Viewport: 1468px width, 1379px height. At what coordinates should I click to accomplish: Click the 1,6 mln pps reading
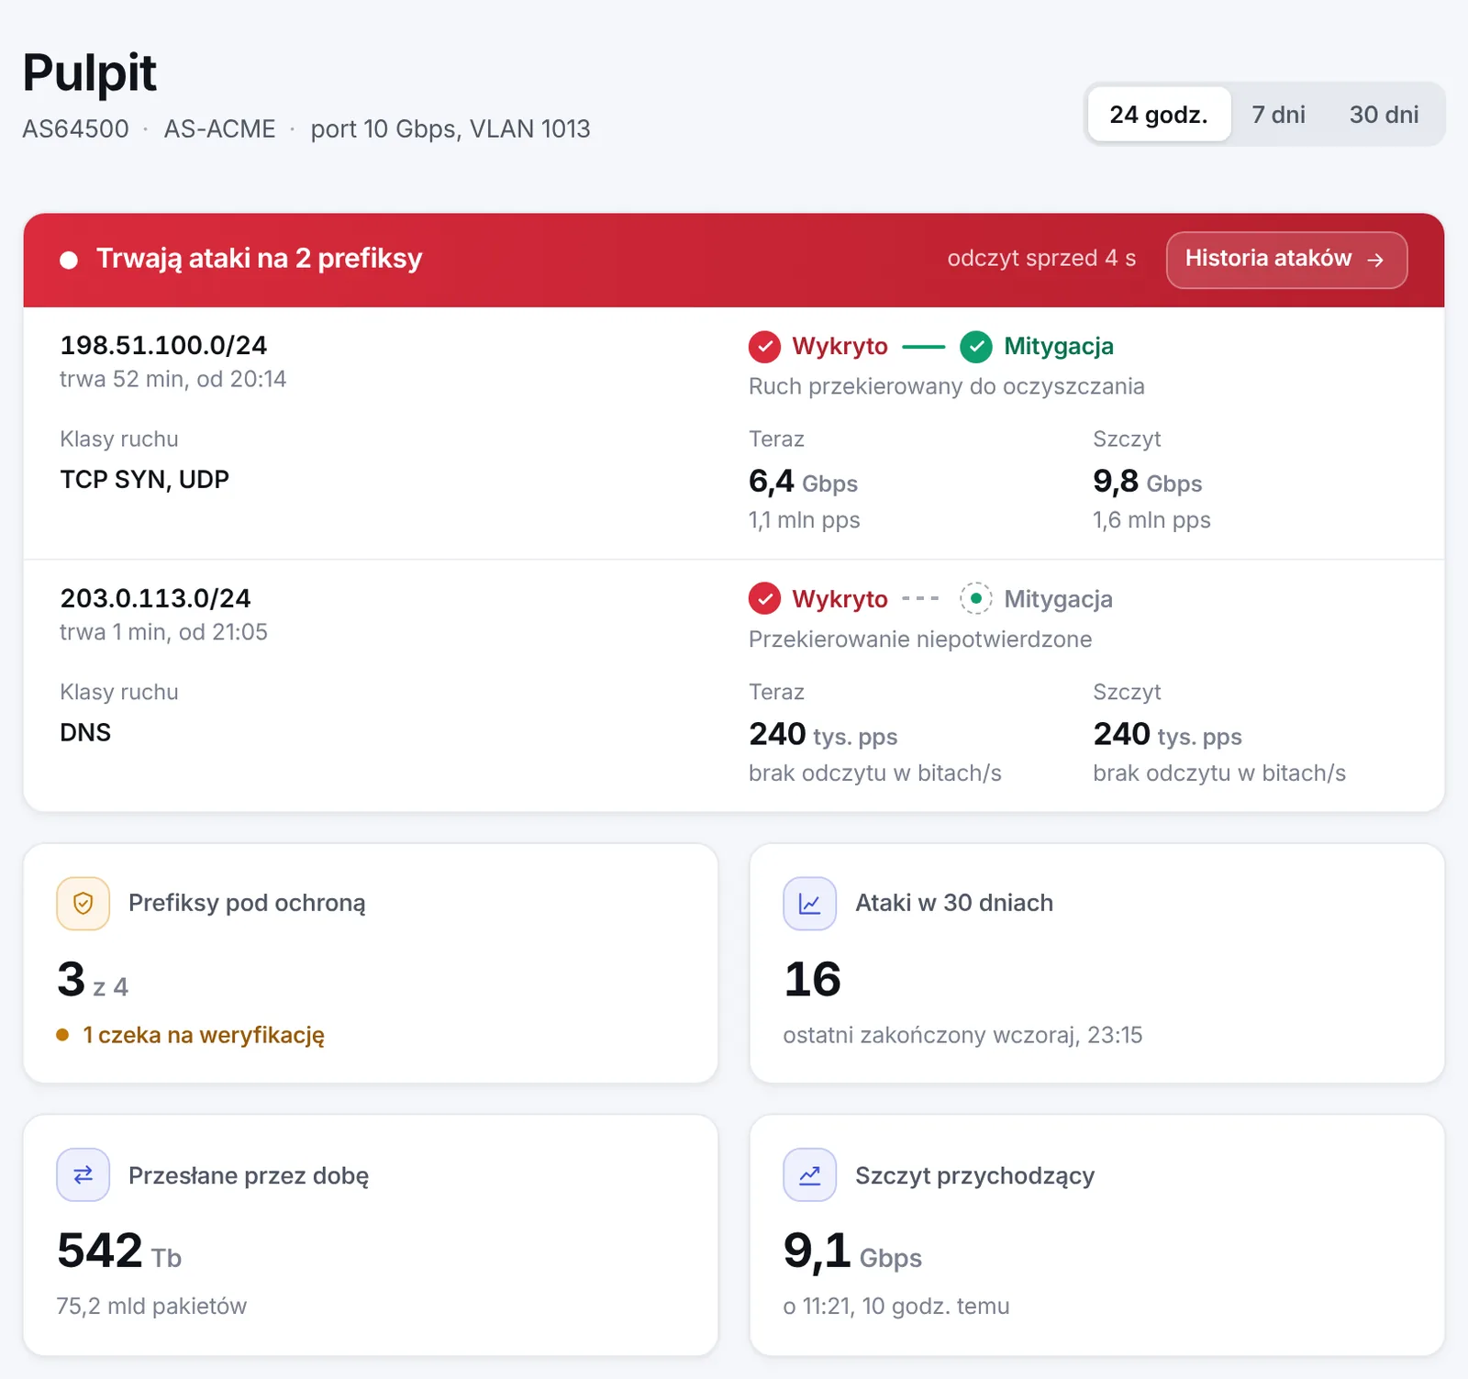[x=1151, y=520]
